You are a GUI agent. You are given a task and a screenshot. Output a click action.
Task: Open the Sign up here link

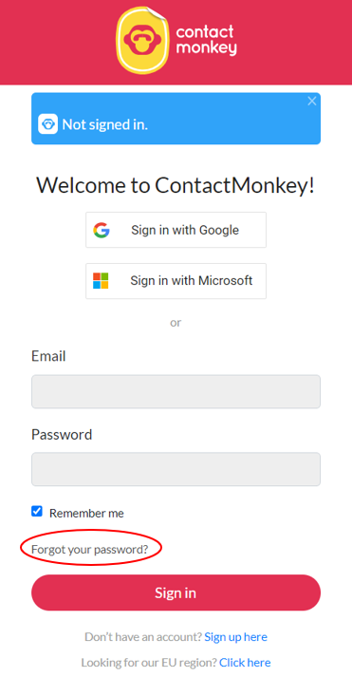(236, 637)
